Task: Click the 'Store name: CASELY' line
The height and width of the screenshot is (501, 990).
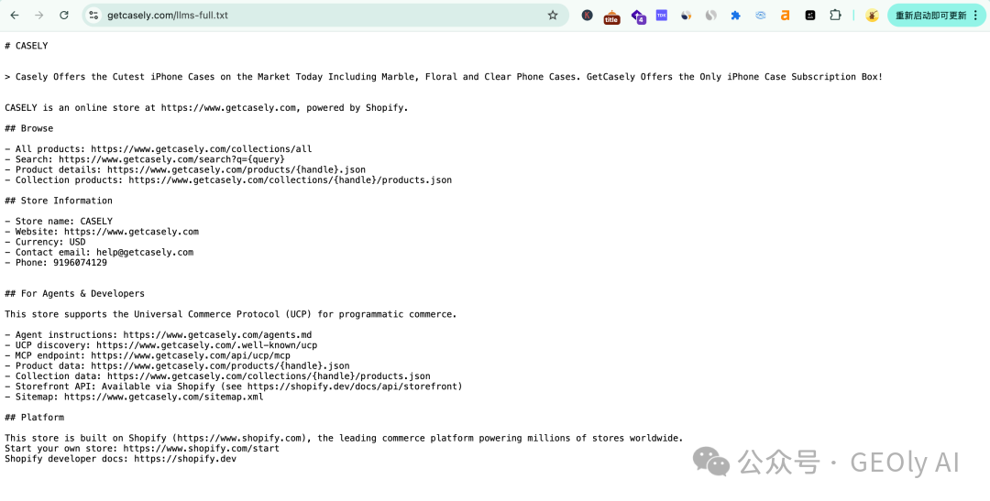Action: pos(59,221)
